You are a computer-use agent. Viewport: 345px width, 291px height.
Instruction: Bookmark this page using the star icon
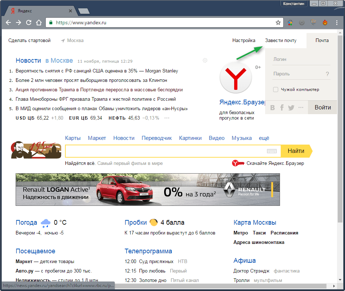(x=278, y=22)
